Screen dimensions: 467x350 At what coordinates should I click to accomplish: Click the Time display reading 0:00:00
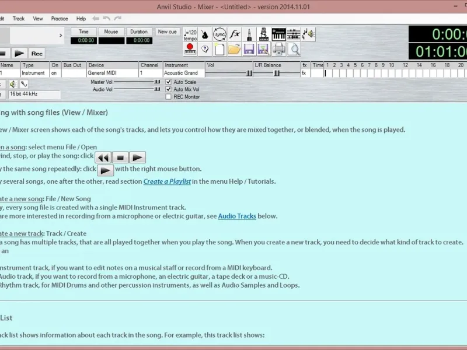point(83,40)
